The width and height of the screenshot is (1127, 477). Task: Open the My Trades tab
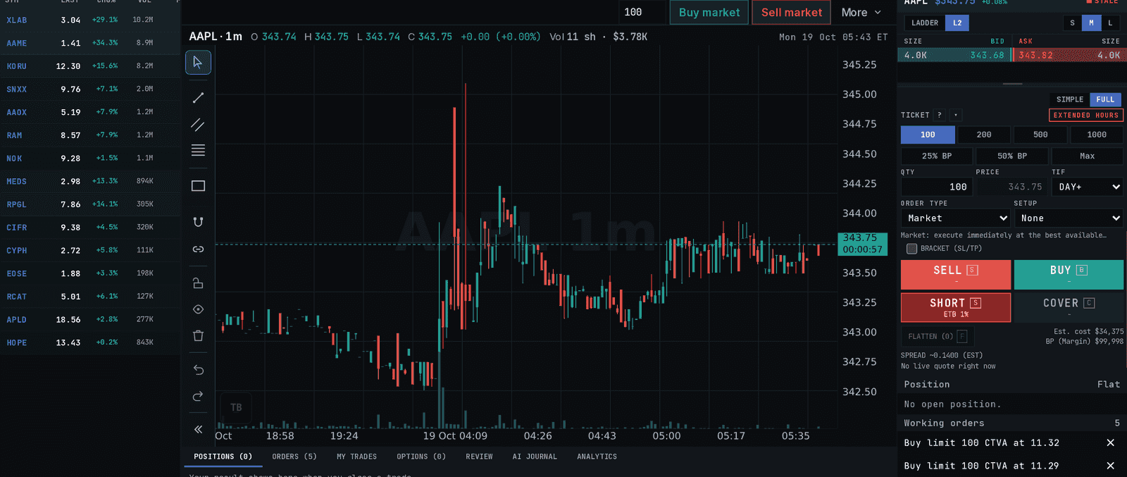(356, 457)
